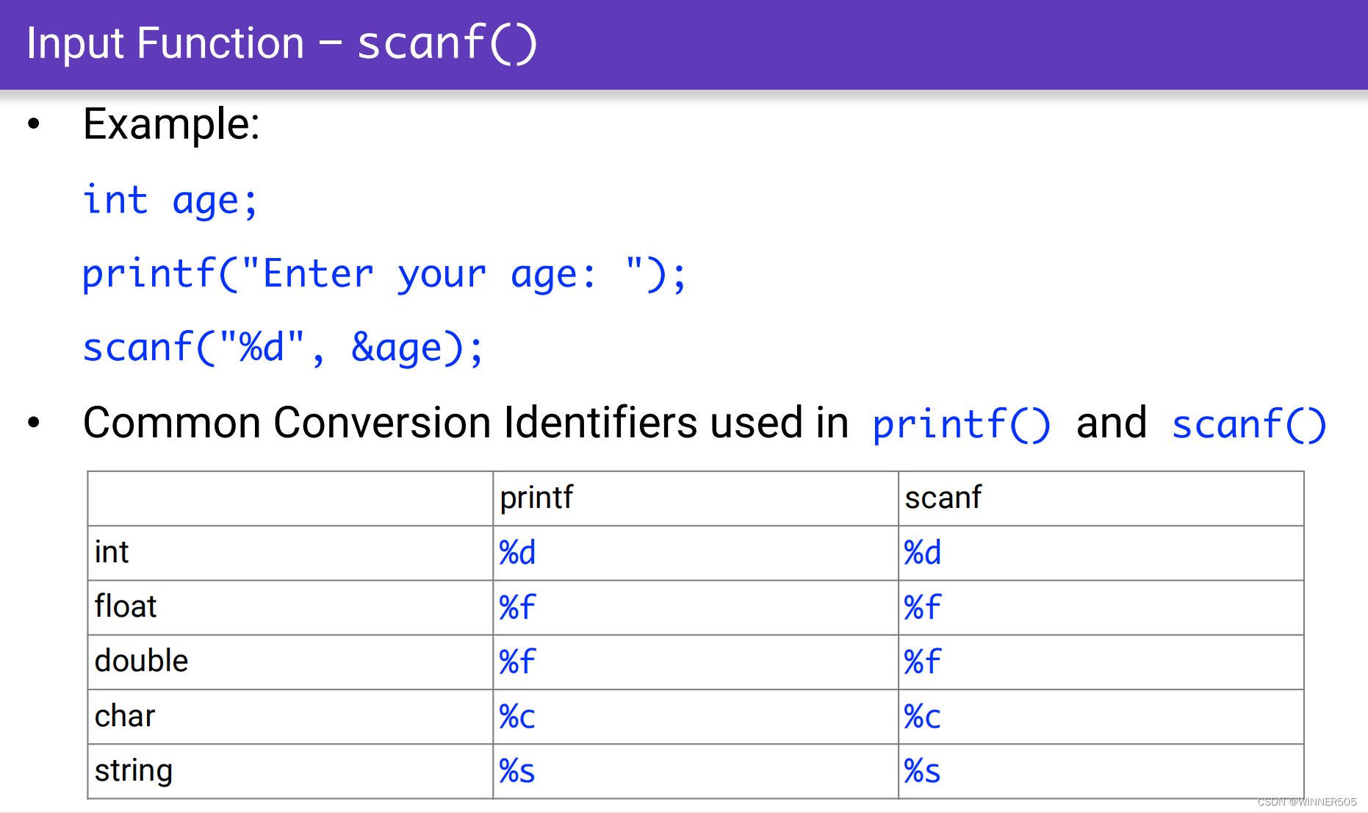
Task: Click the 'Example:' bullet text
Action: (x=171, y=123)
